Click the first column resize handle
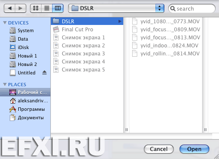 point(127,129)
